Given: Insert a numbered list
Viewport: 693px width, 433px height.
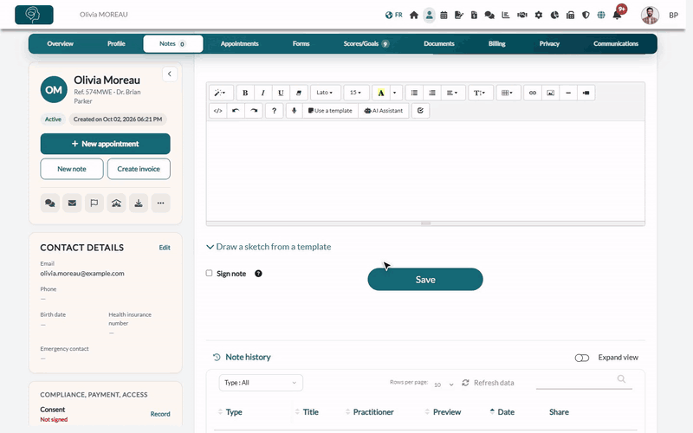Looking at the screenshot, I should [431, 93].
